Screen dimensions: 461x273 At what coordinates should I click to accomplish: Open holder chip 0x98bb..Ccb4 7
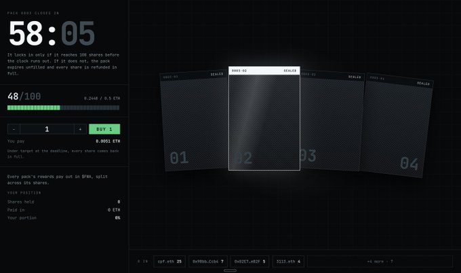pos(208,261)
